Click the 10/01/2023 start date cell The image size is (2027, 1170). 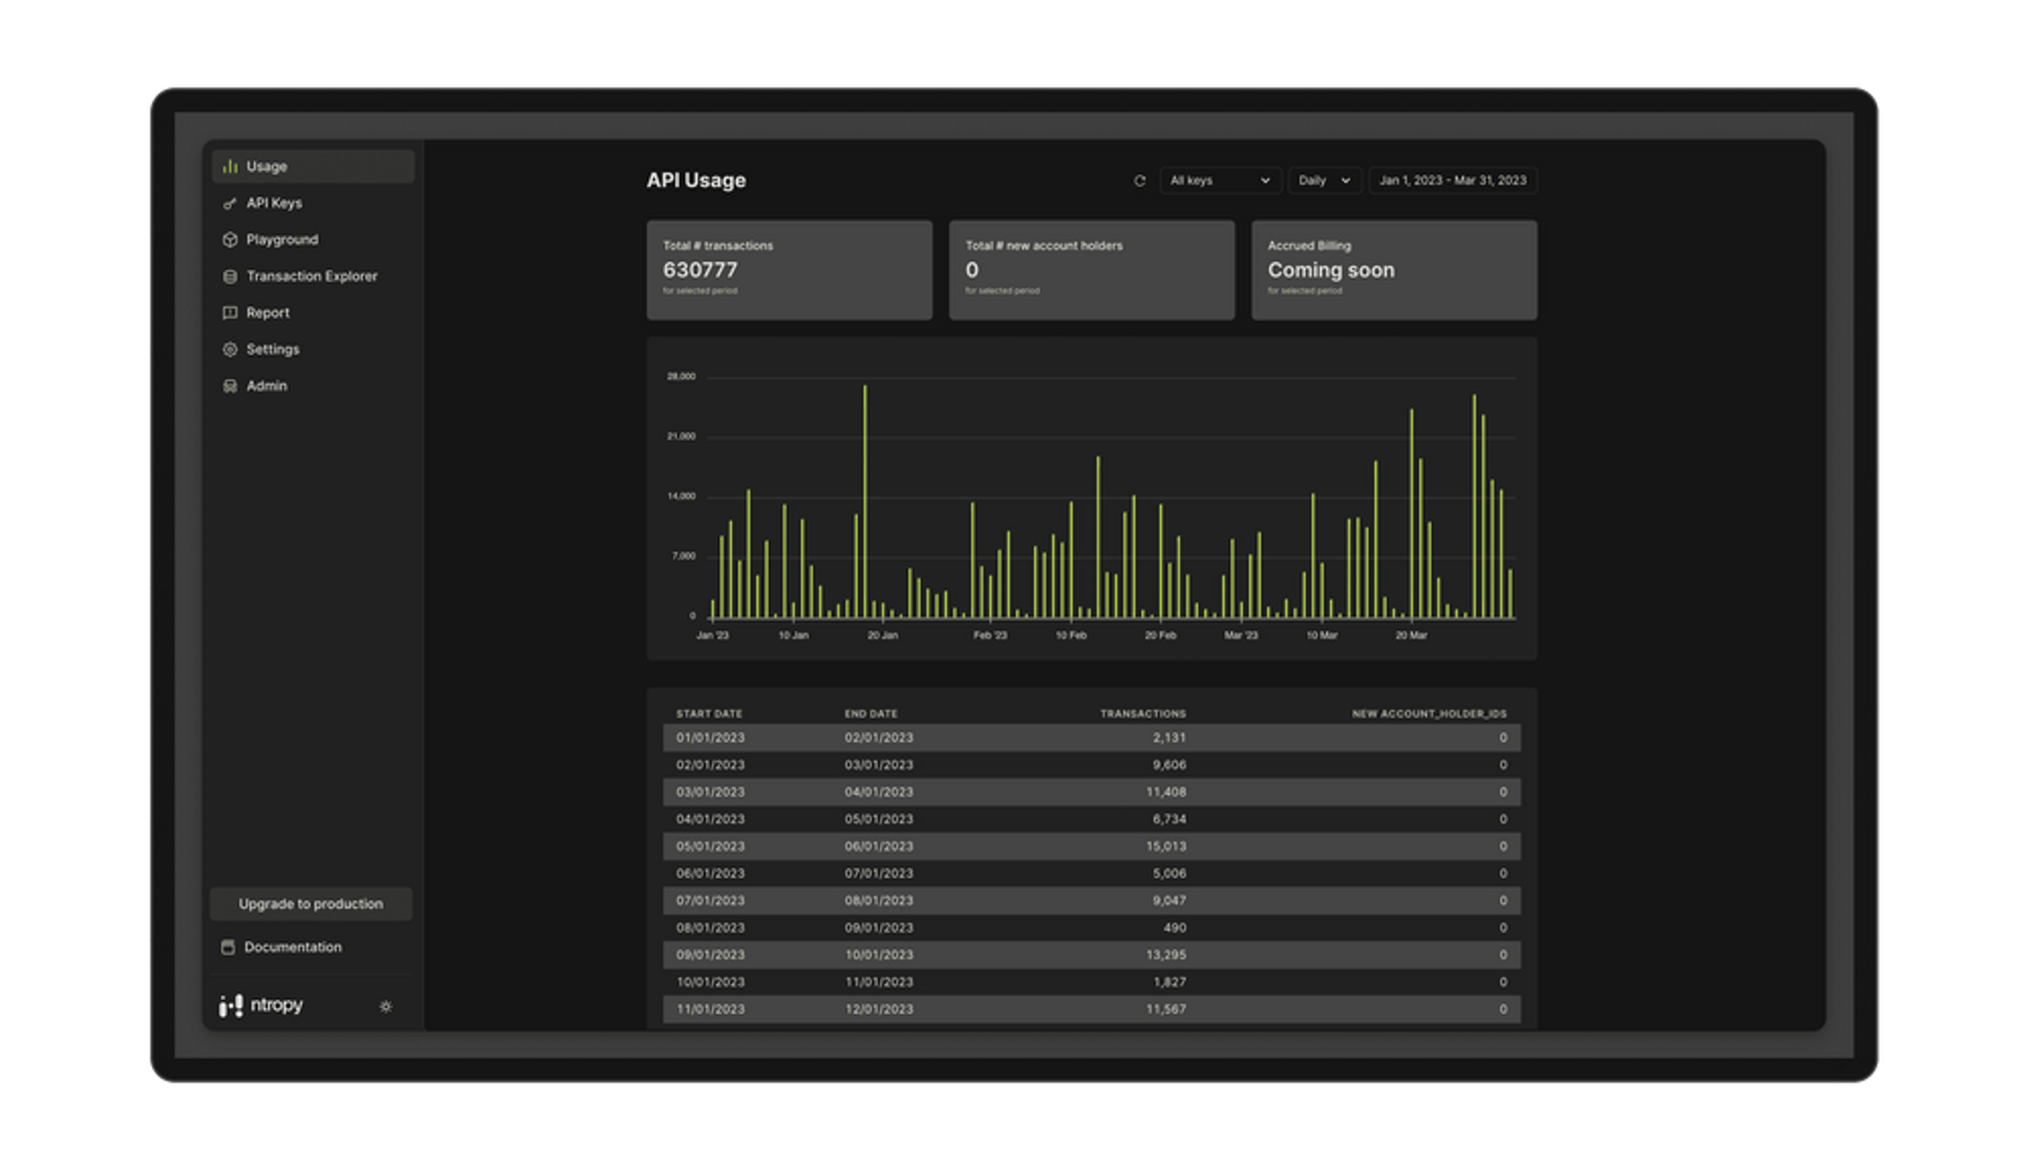(710, 983)
